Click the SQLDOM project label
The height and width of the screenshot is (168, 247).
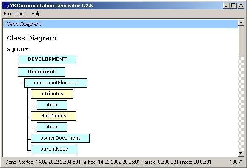[18, 49]
